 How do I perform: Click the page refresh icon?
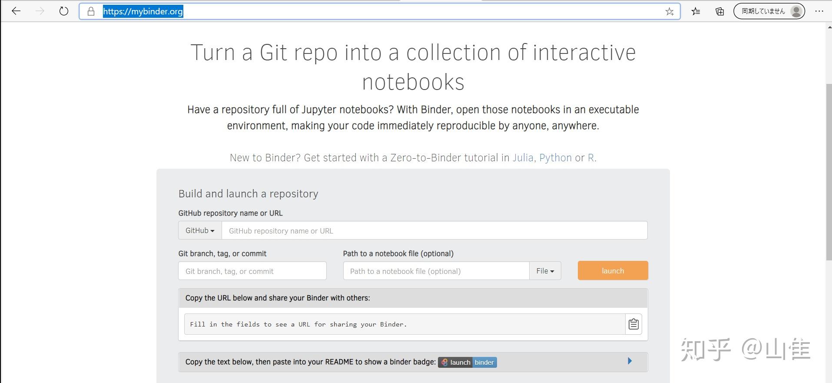(x=64, y=11)
